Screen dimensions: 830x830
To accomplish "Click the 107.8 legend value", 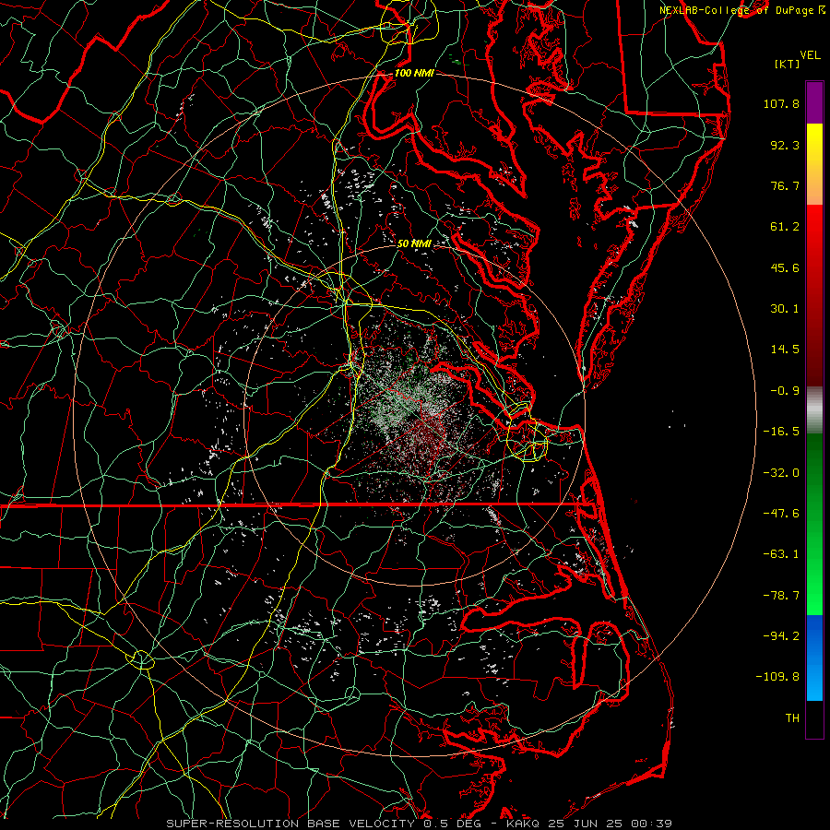I will coord(781,103).
